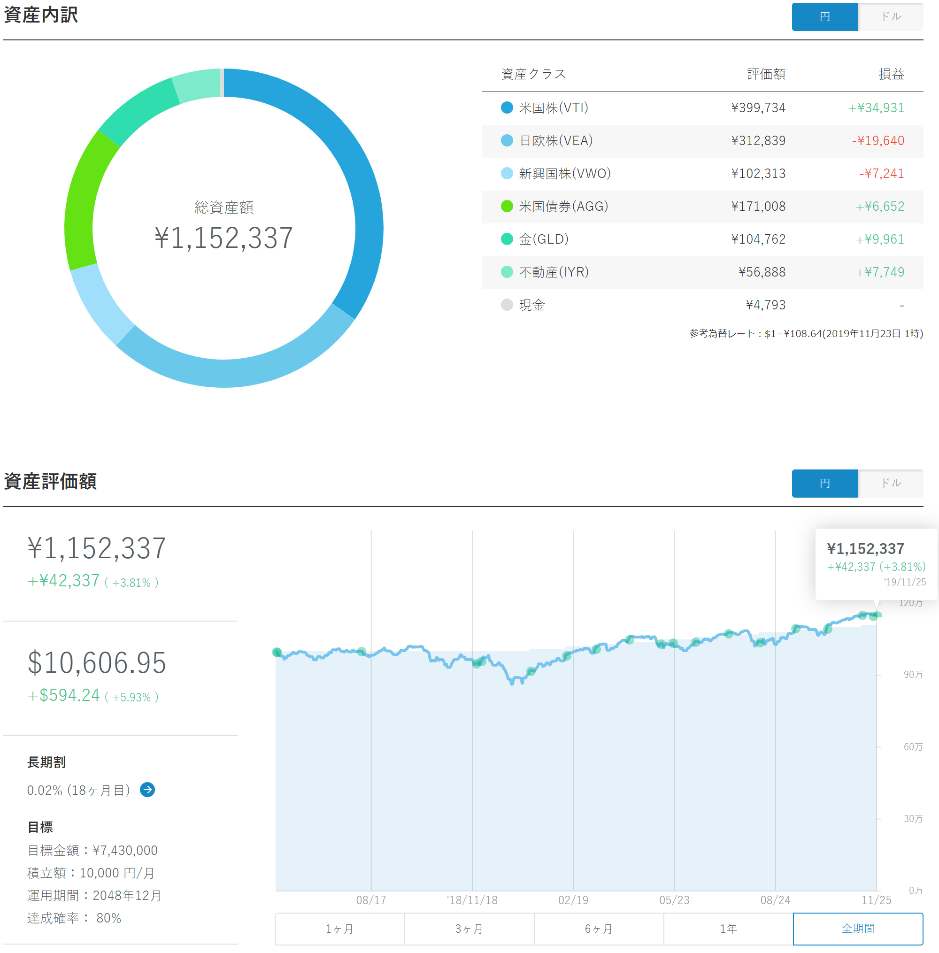Select the 全期間 chart period
Image resolution: width=939 pixels, height=953 pixels.
858,928
